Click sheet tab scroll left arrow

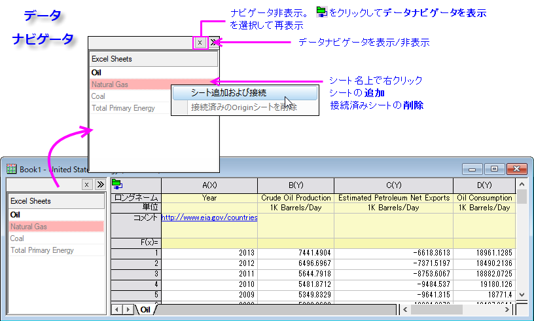click(x=117, y=309)
